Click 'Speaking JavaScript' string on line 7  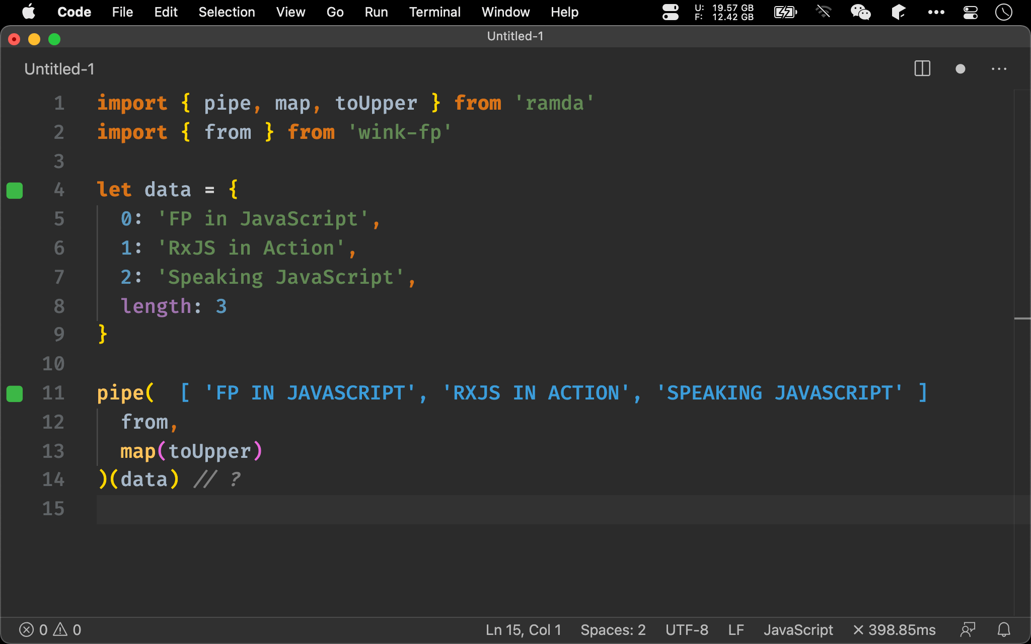coord(280,277)
